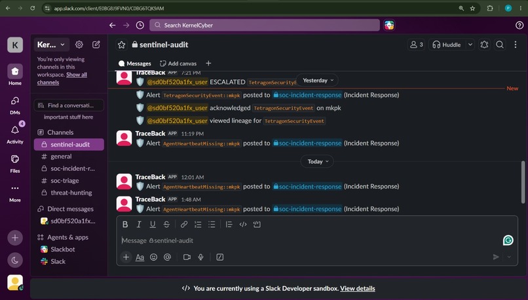Open the channel more actions menu

[515, 45]
